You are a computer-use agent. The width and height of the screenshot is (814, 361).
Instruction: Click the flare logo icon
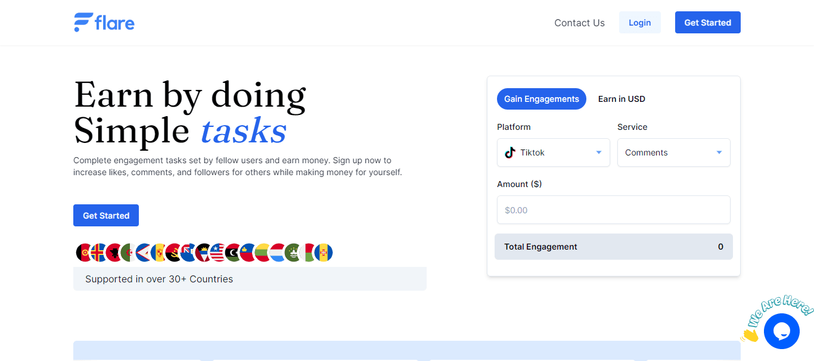tap(83, 22)
